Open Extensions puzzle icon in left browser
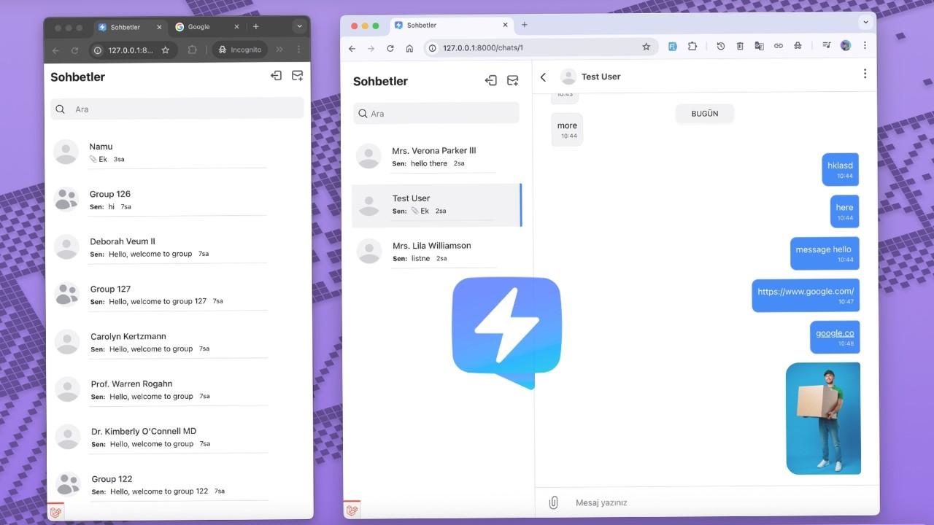Screen dimensions: 934x525 point(193,50)
